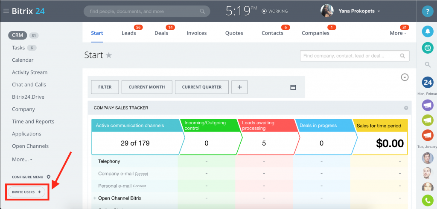Add a new filter with the plus button

pyautogui.click(x=239, y=87)
